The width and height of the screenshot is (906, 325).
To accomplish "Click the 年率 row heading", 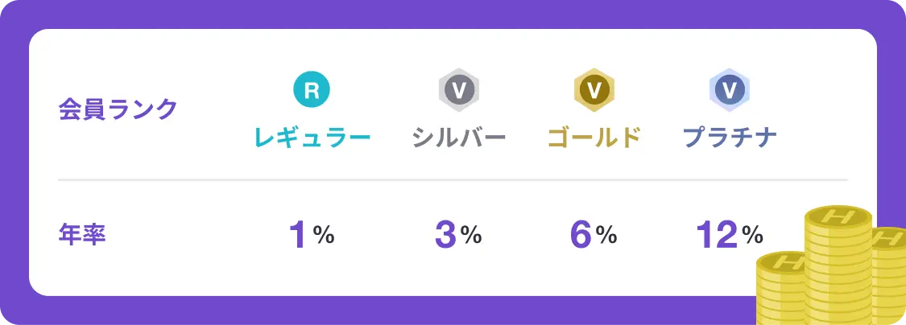I will click(82, 235).
